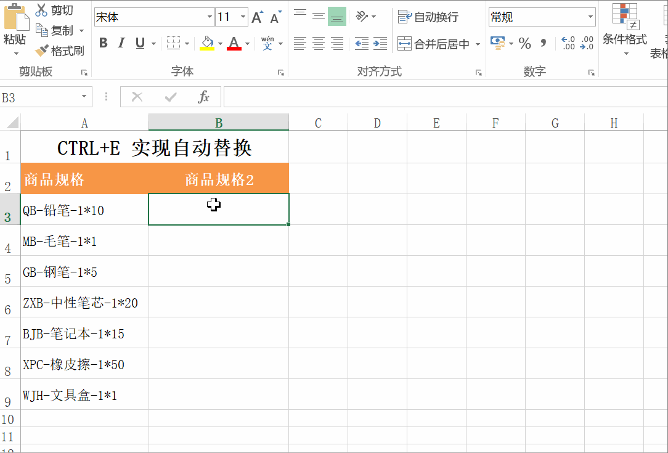
Task: Open the number format 常规 dropdown
Action: point(590,17)
